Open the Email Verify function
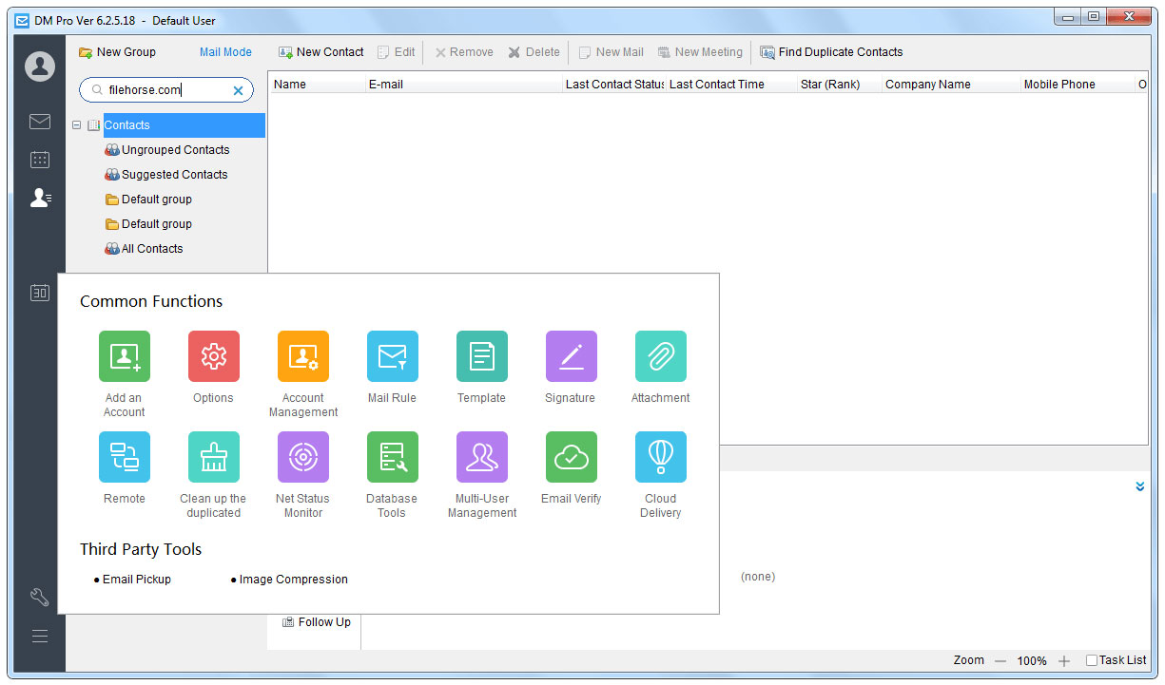 (x=571, y=457)
